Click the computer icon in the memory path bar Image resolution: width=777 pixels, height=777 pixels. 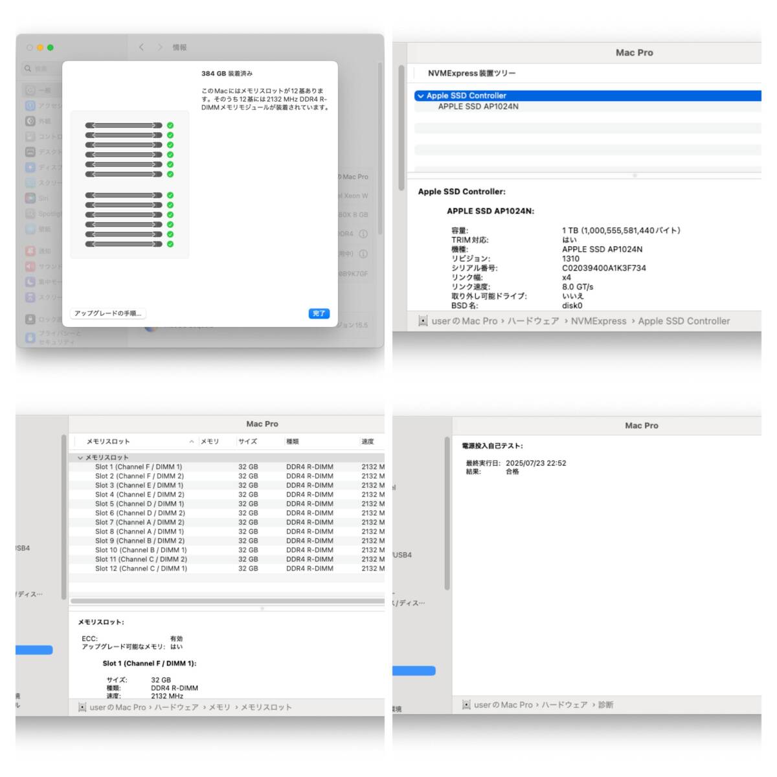point(82,707)
